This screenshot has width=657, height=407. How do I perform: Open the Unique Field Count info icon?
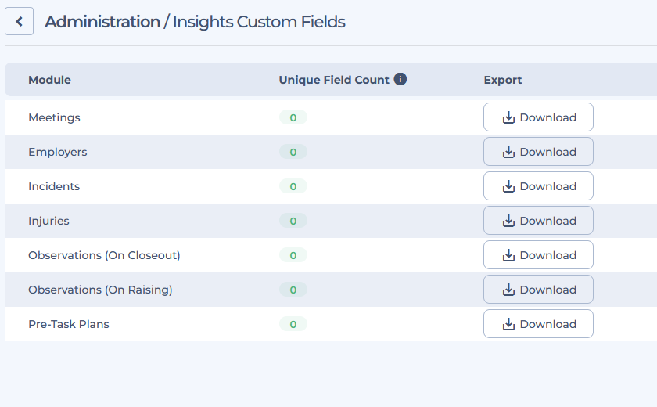pos(400,79)
